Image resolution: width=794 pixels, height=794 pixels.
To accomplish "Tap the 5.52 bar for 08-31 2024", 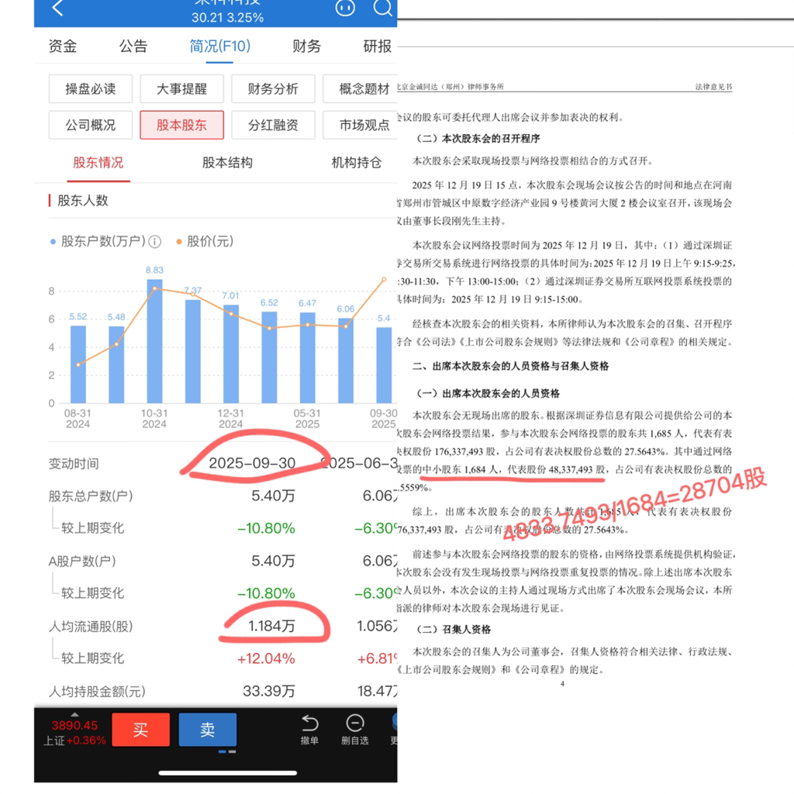I will tap(78, 364).
